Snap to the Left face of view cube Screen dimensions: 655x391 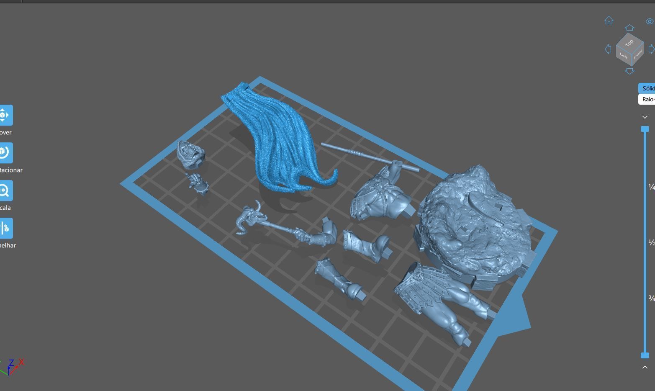(x=623, y=56)
